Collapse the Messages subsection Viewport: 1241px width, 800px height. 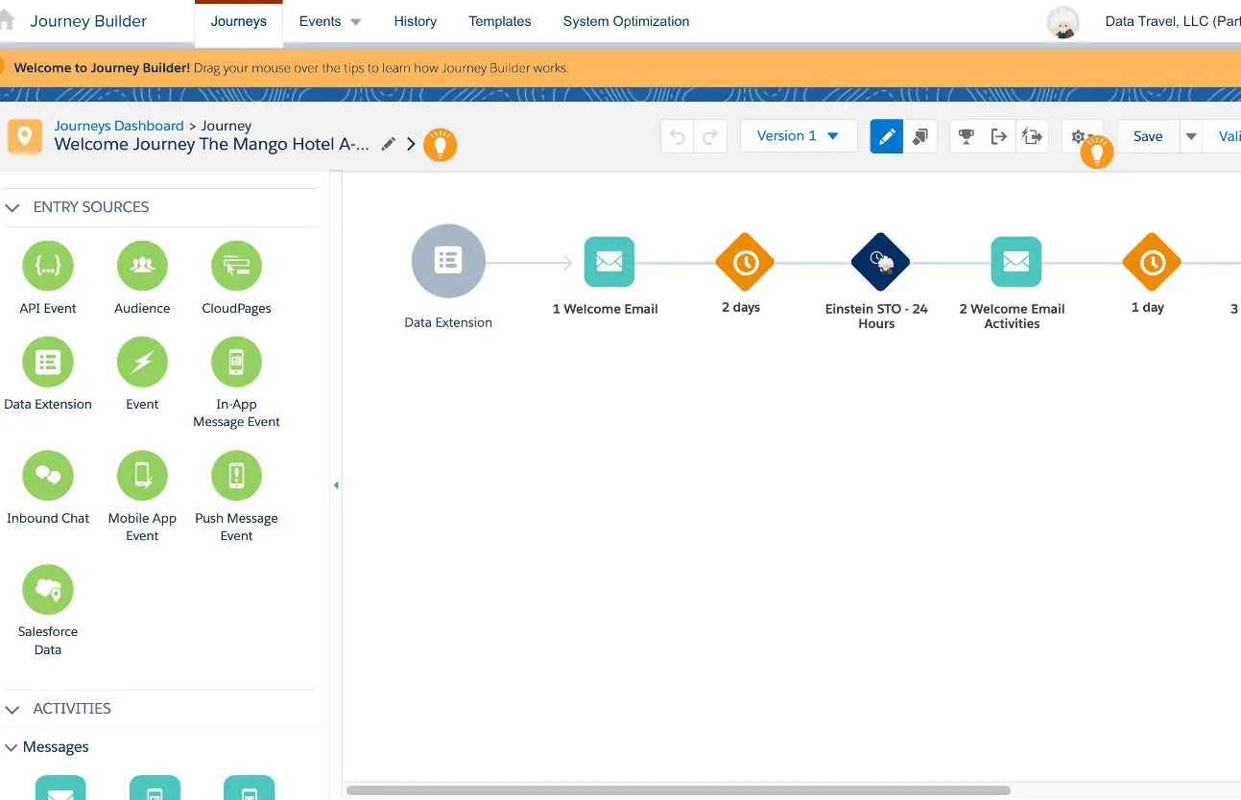(12, 747)
